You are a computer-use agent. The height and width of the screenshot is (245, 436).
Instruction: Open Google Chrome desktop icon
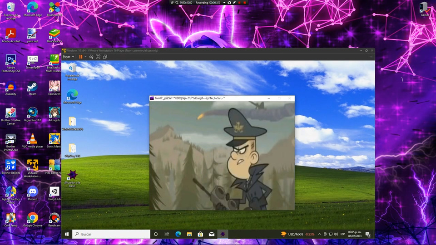pyautogui.click(x=33, y=220)
